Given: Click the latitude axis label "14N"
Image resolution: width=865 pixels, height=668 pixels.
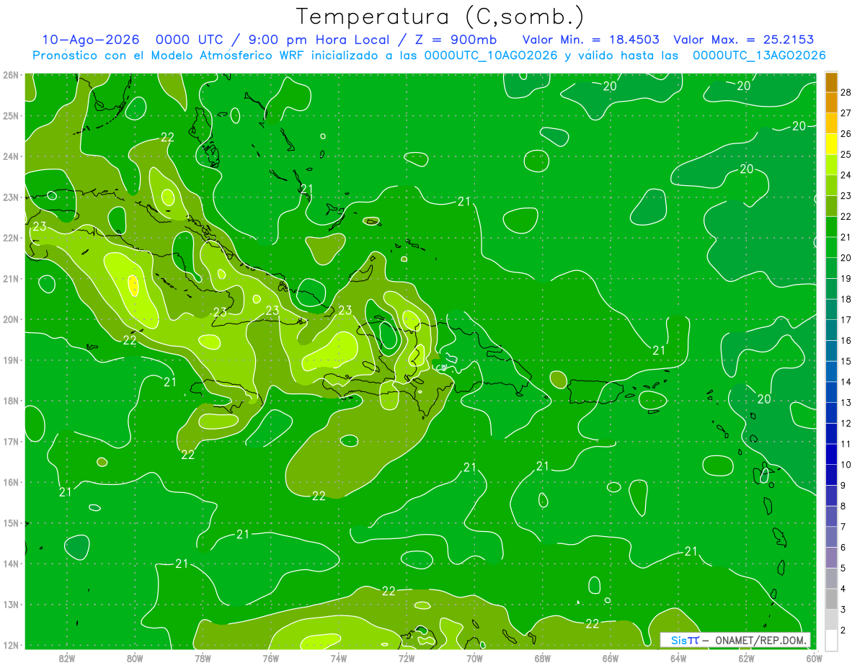Looking at the screenshot, I should tap(11, 564).
